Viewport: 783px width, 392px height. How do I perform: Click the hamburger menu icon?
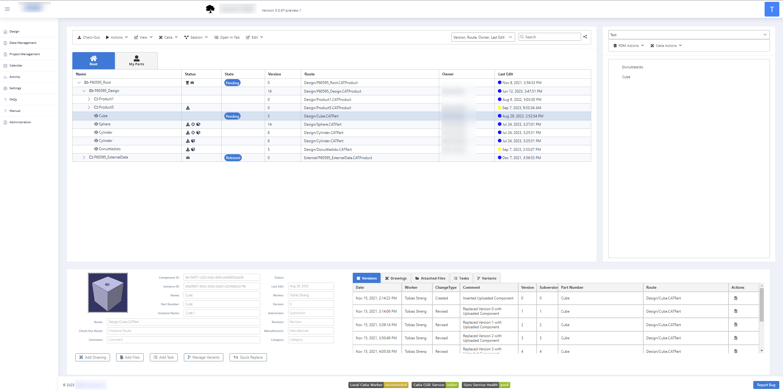pyautogui.click(x=7, y=9)
